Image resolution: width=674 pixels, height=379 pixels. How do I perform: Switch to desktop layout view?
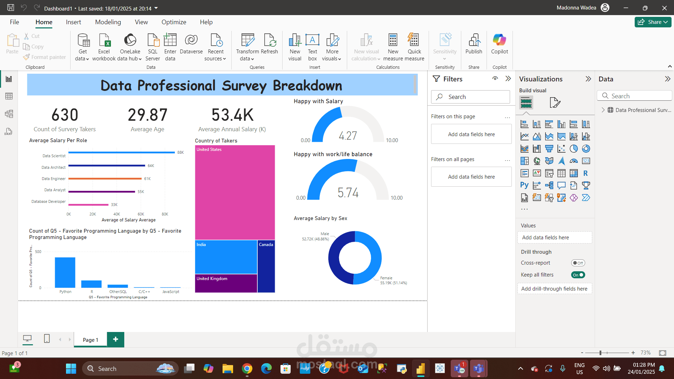27,339
